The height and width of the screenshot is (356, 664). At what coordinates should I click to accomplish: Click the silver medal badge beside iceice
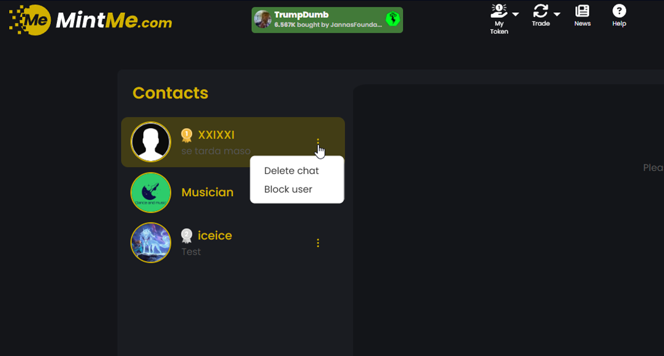click(x=187, y=236)
